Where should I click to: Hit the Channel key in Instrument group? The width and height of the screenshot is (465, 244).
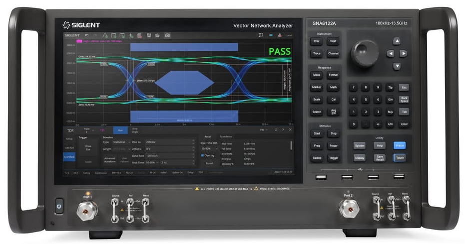coord(333,54)
